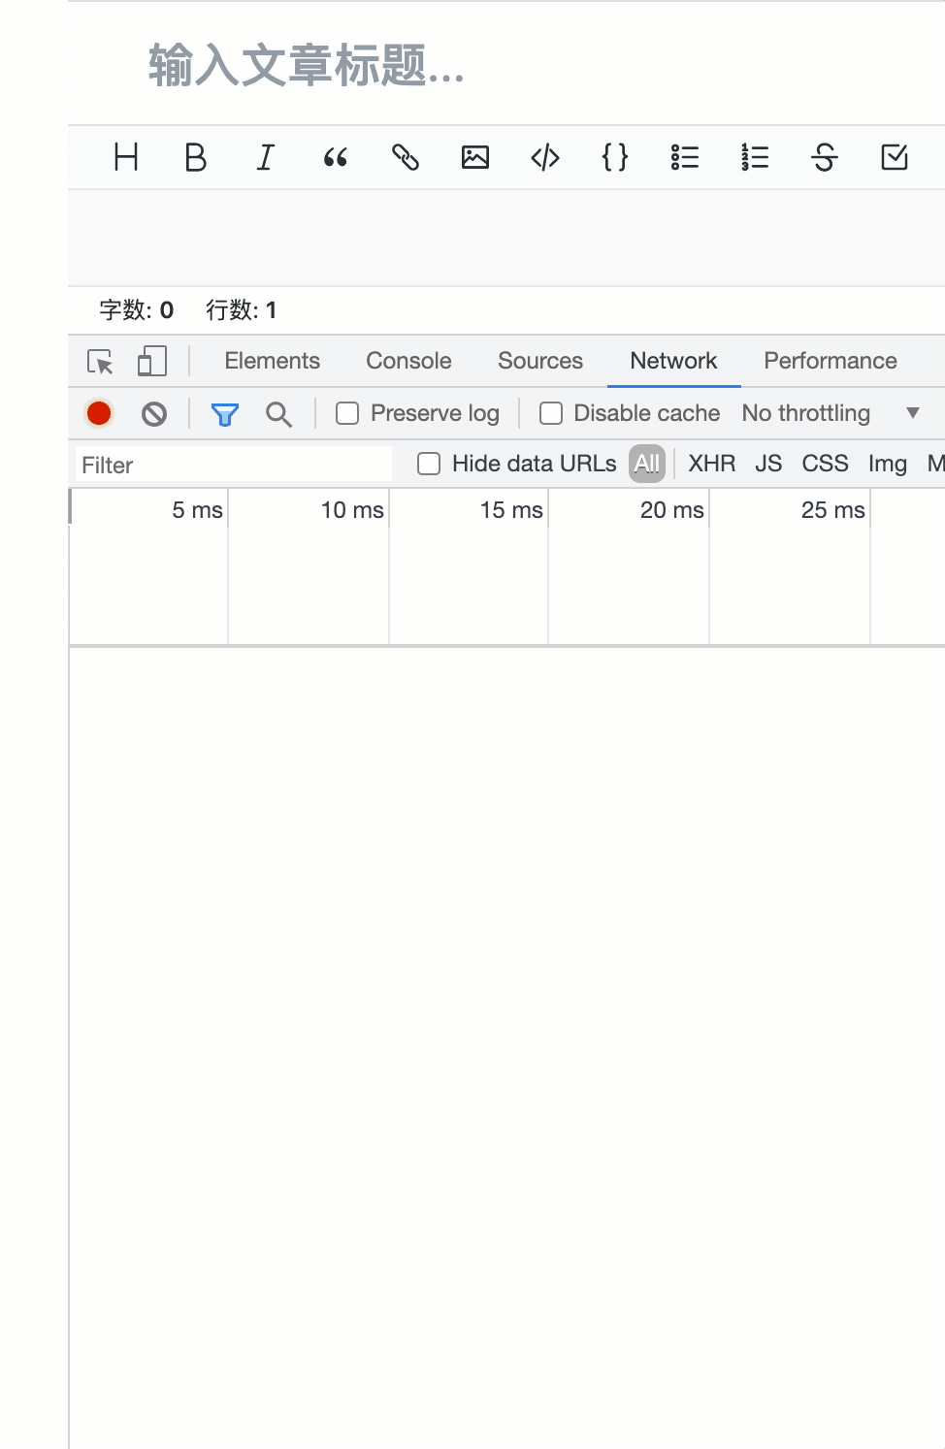The image size is (945, 1449).
Task: Insert a hyperlink with the link icon
Action: pos(406,157)
